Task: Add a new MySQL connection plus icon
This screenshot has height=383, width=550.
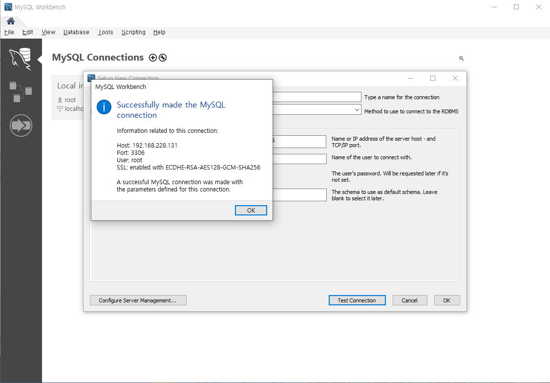Action: pos(152,58)
